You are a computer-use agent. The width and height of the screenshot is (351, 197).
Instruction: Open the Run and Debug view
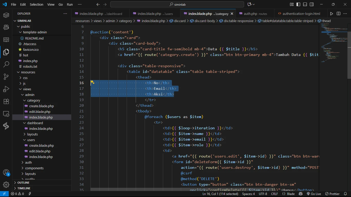coord(6,89)
